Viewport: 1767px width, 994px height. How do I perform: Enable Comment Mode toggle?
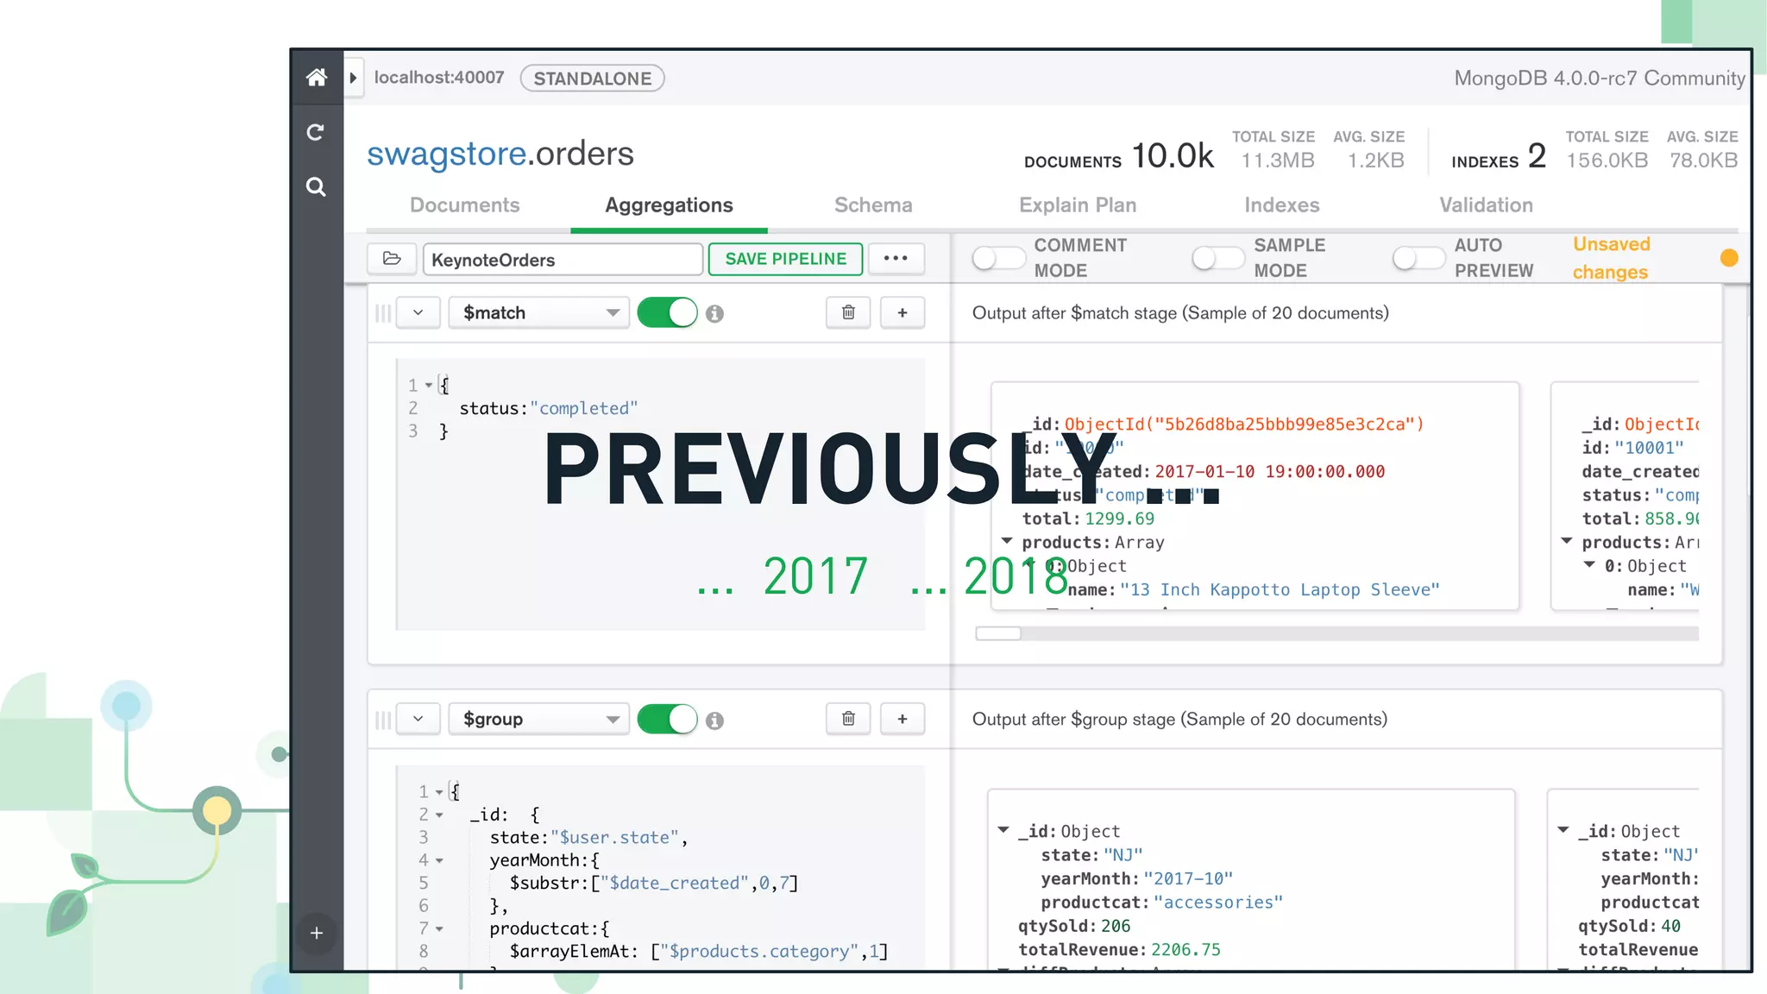[x=997, y=258]
